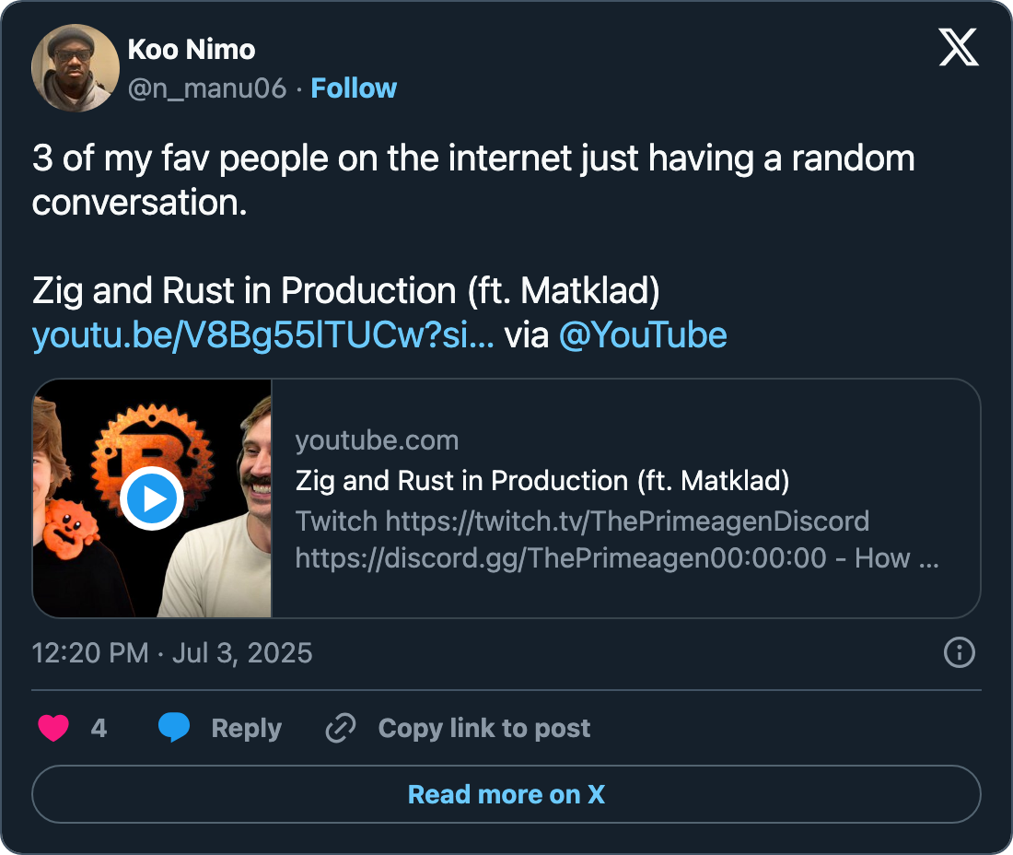This screenshot has width=1013, height=855.
Task: Click the Read more on X button
Action: (x=506, y=794)
